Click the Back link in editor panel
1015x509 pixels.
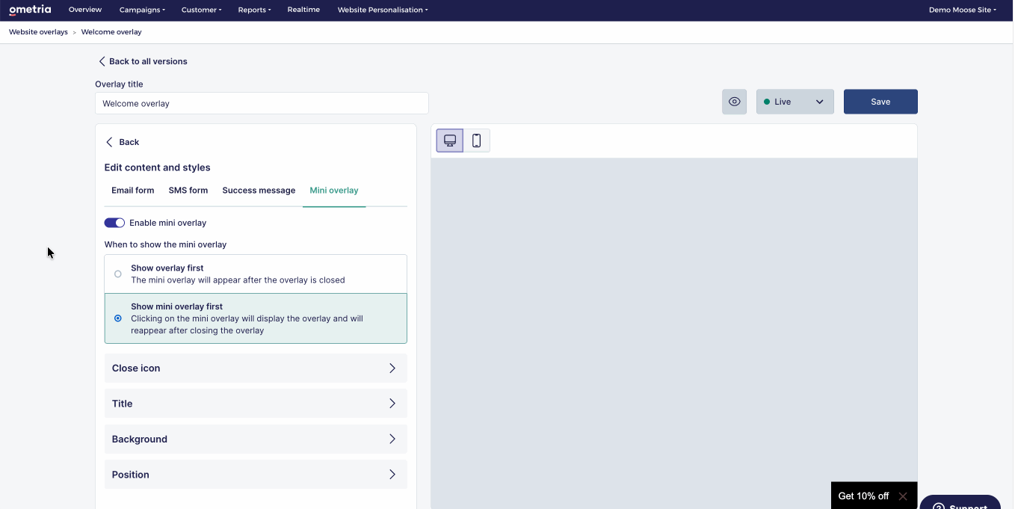122,142
